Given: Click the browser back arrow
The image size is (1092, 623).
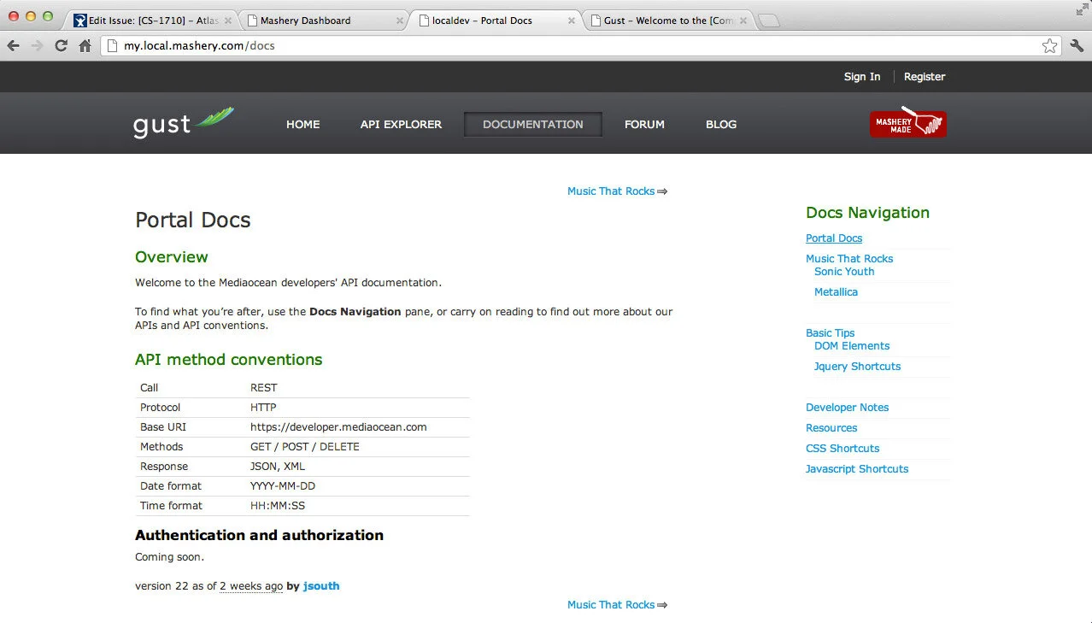Looking at the screenshot, I should (13, 46).
